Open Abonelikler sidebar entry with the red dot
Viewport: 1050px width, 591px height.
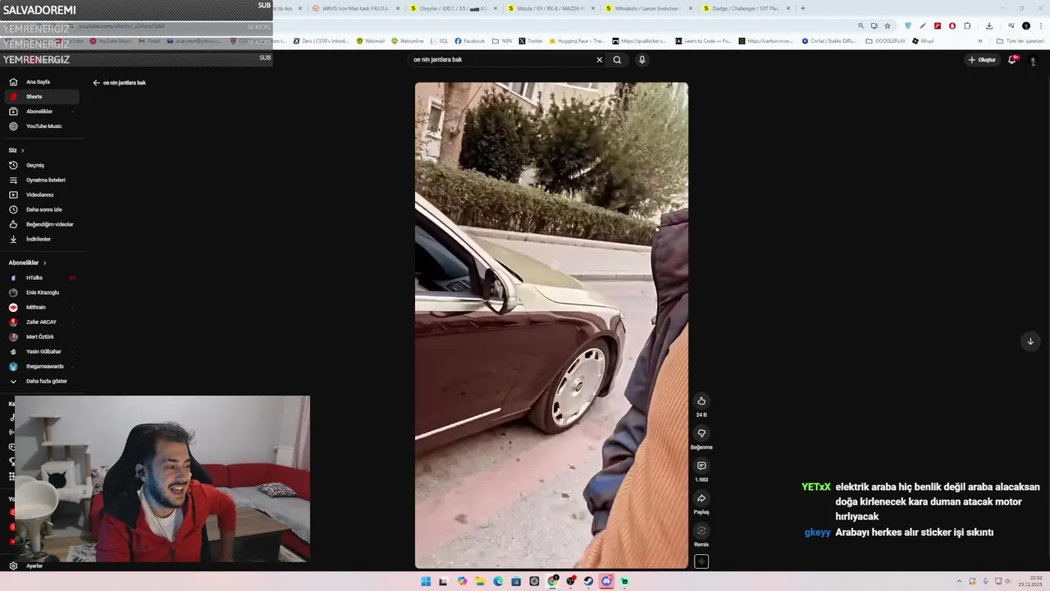tap(41, 112)
